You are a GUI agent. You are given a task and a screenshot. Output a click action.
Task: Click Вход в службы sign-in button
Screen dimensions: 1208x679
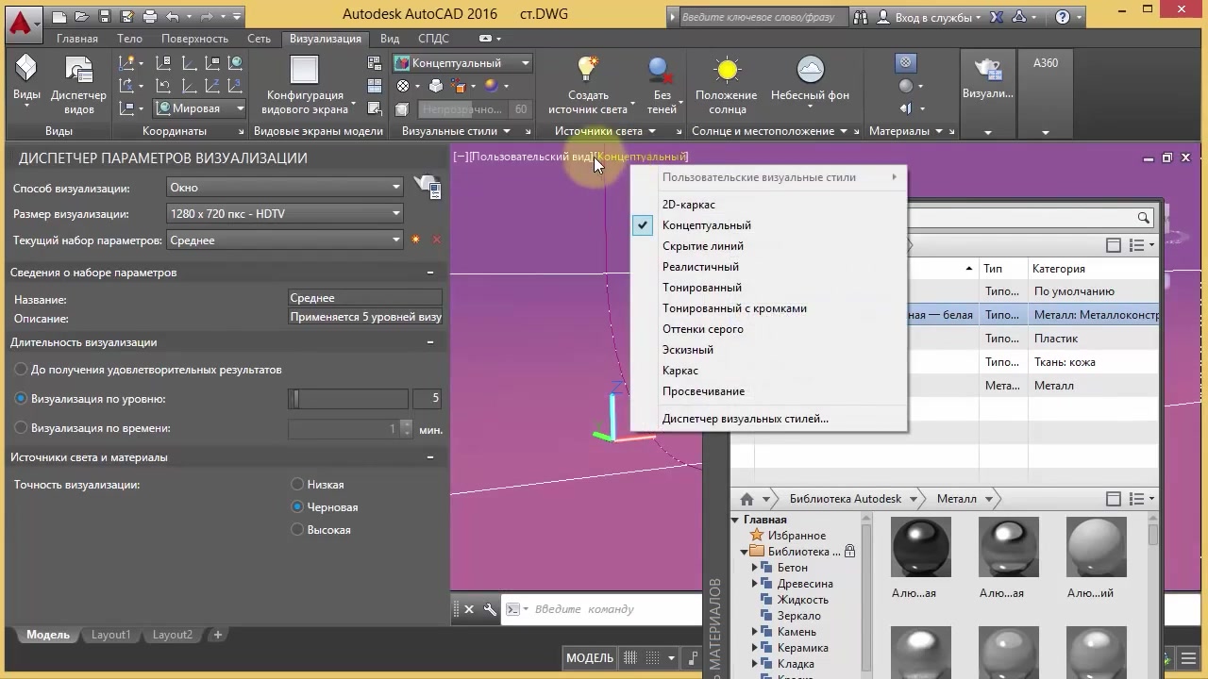pyautogui.click(x=931, y=17)
